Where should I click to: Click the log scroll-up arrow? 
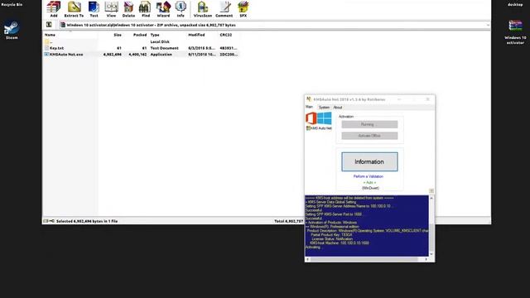(431, 198)
